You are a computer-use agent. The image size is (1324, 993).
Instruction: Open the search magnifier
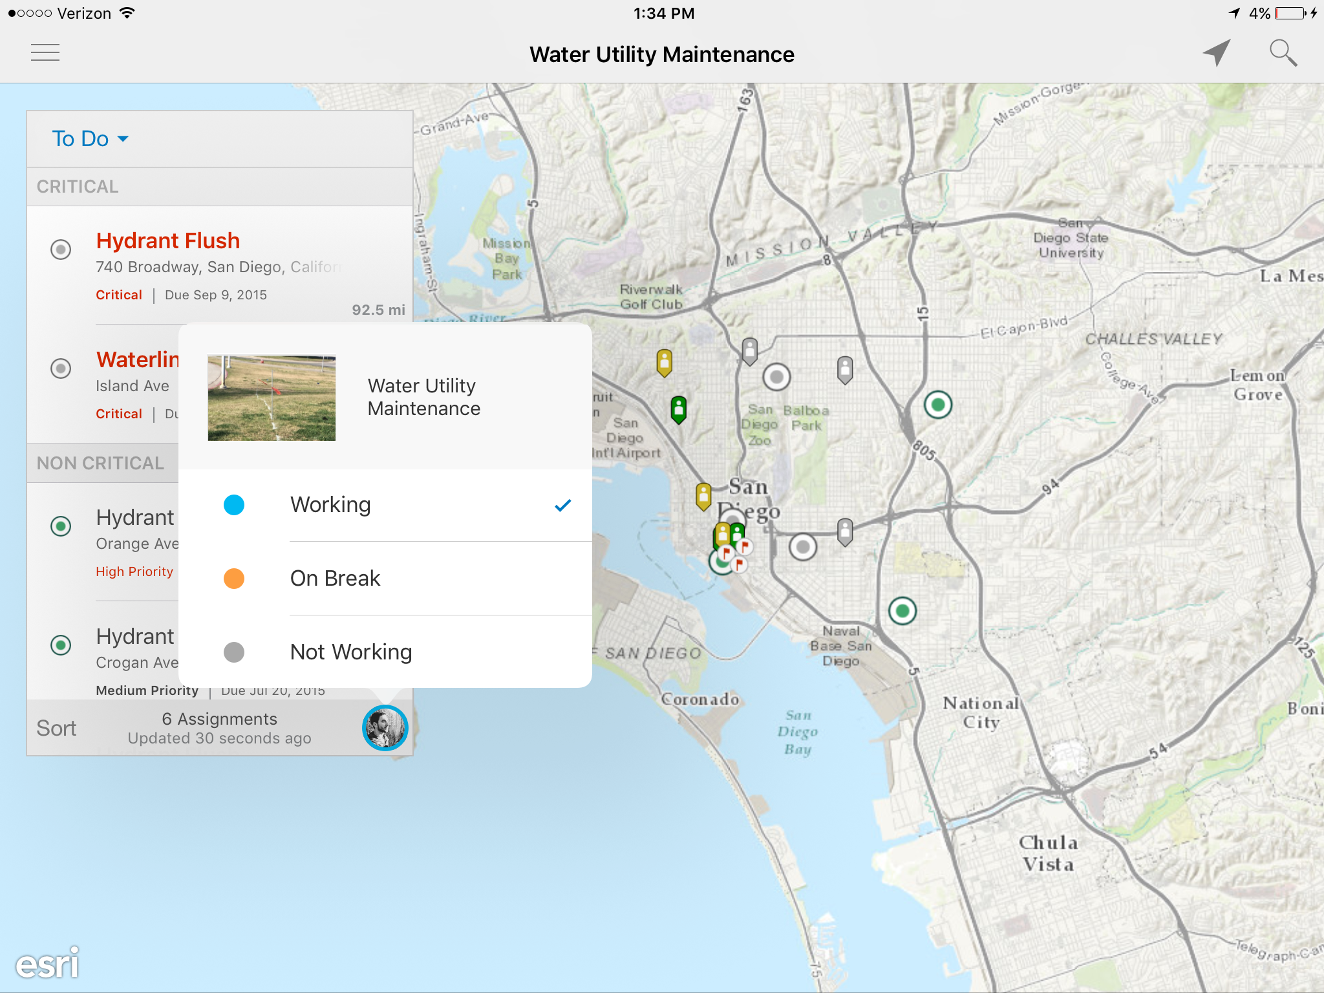pyautogui.click(x=1283, y=52)
